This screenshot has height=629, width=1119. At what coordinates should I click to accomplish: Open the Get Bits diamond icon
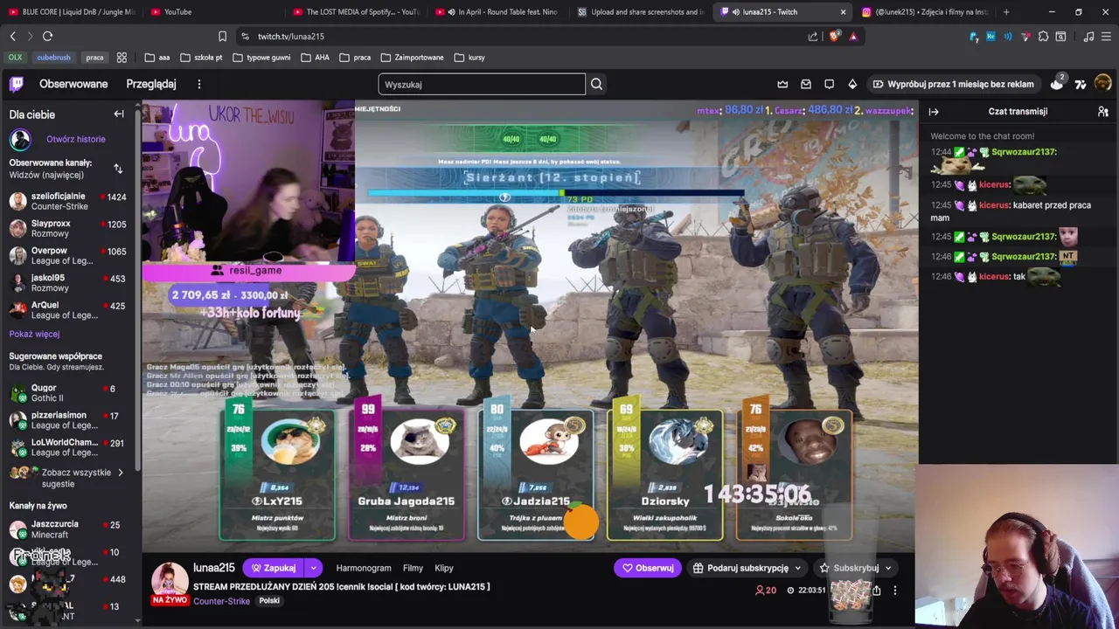852,84
